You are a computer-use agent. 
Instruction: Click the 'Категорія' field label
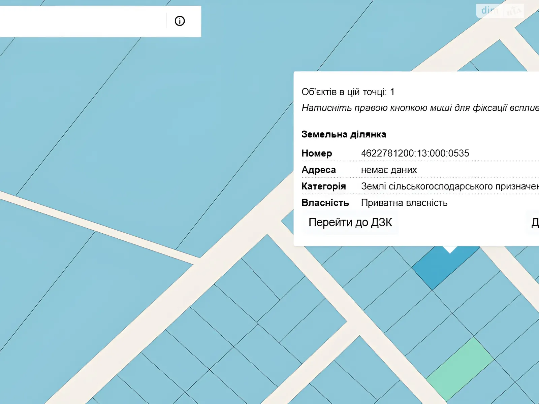(323, 186)
